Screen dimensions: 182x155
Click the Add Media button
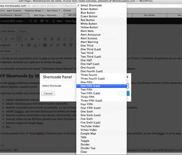tap(8, 31)
